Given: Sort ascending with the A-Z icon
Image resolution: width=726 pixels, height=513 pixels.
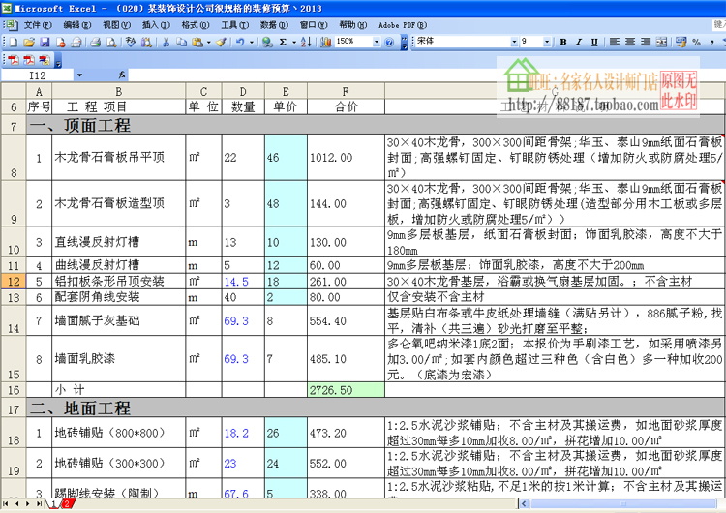Looking at the screenshot, I should [306, 43].
